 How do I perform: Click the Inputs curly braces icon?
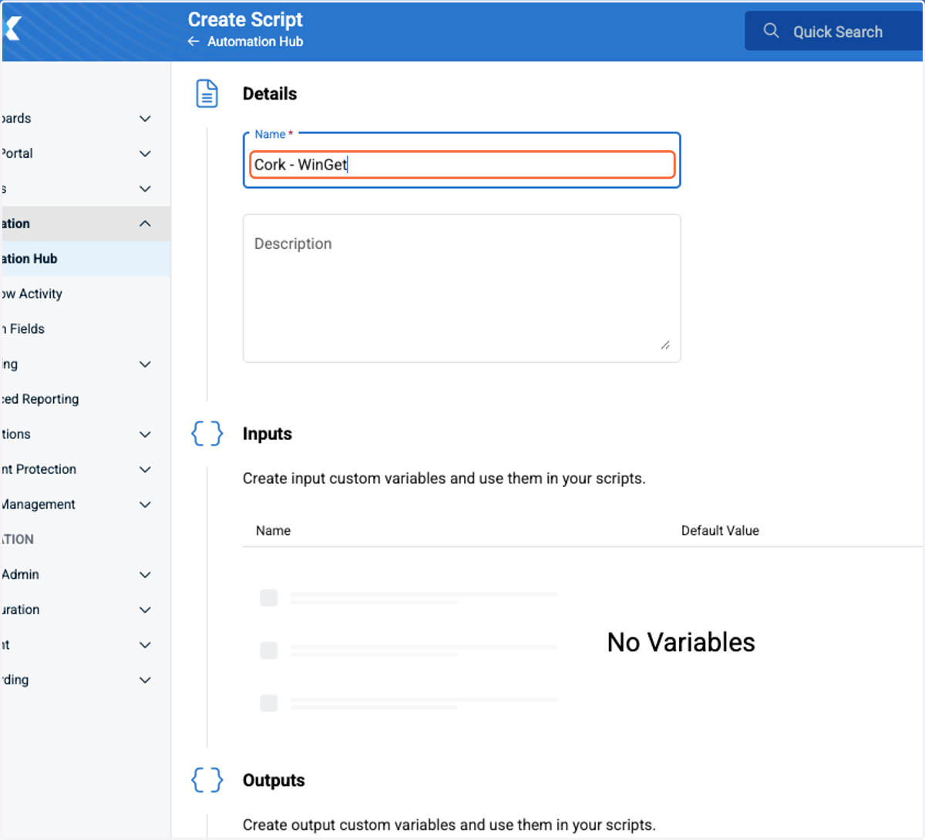[x=207, y=433]
